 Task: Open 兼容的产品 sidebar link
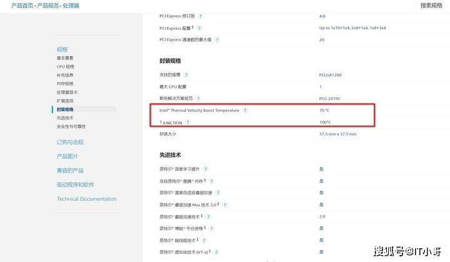[70, 171]
